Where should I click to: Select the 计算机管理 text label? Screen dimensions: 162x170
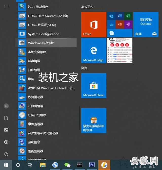click(x=35, y=106)
